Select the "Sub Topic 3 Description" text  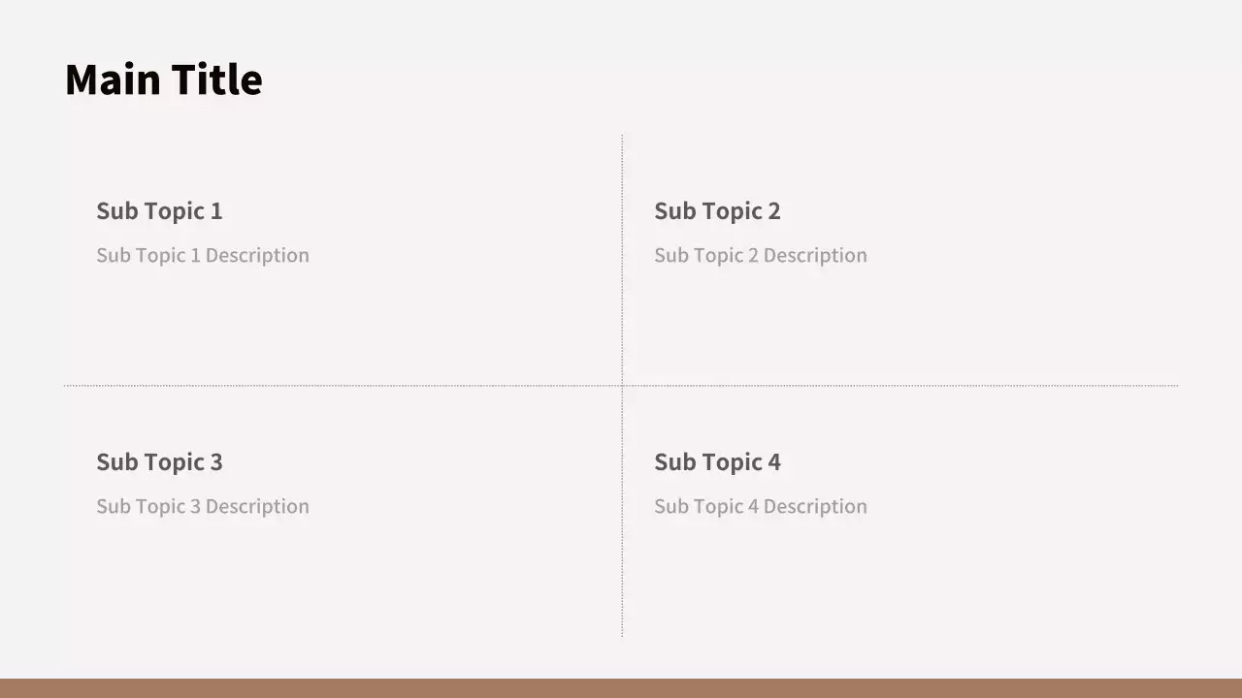point(203,507)
